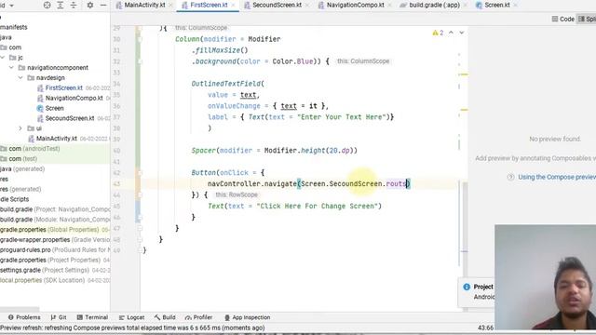Switch to MainActivity.kt tab
Screen dimensions: 596x335
click(144, 6)
